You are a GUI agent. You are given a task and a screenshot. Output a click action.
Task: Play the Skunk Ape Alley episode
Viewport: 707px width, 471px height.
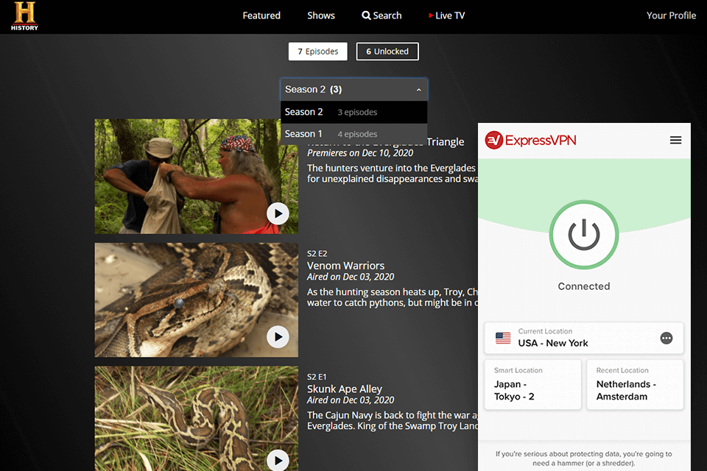point(278,460)
